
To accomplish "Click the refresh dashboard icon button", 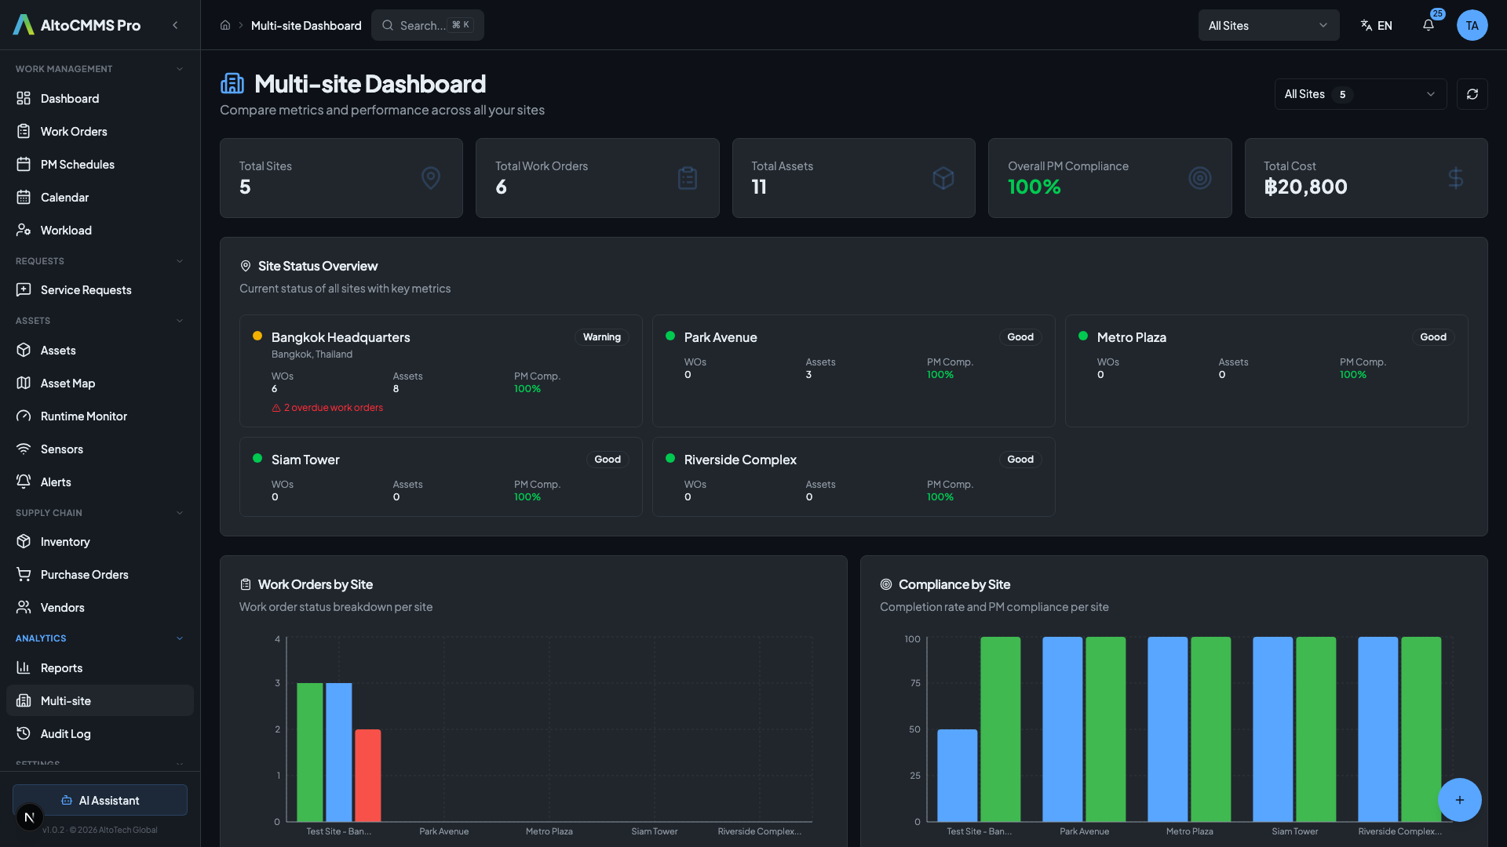I will [x=1472, y=94].
